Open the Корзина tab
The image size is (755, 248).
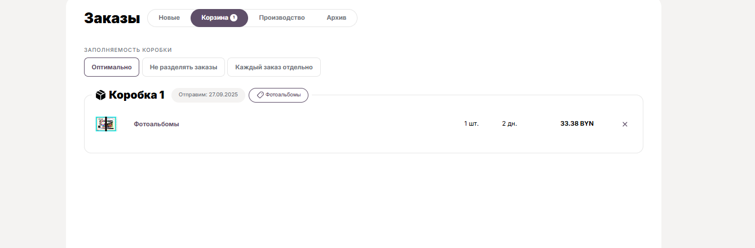click(x=219, y=17)
